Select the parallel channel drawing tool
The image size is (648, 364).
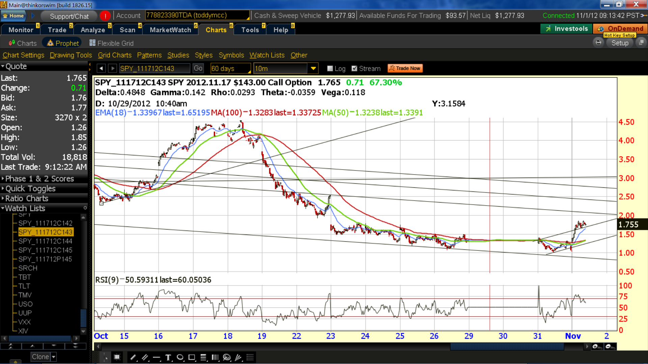click(x=145, y=358)
